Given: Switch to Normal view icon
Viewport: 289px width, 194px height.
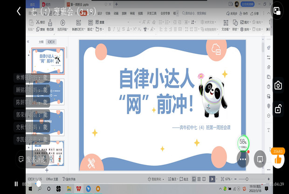Looking at the screenshot, I should (194, 179).
